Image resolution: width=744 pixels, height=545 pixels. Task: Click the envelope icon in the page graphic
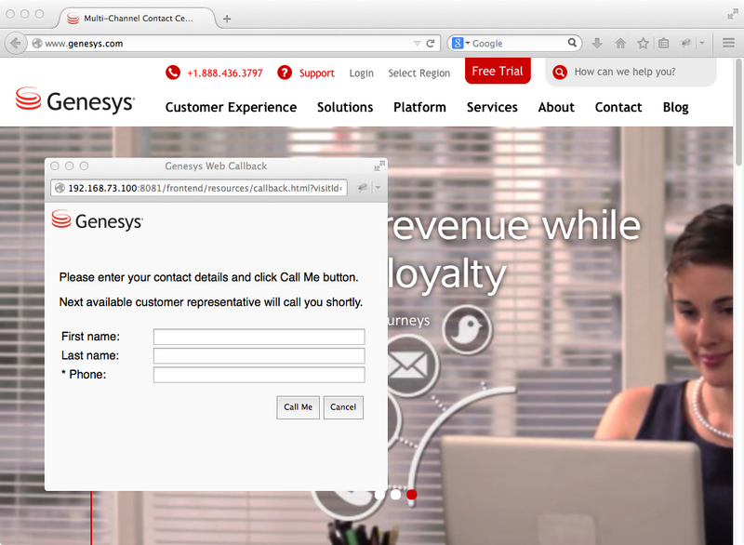(x=412, y=366)
